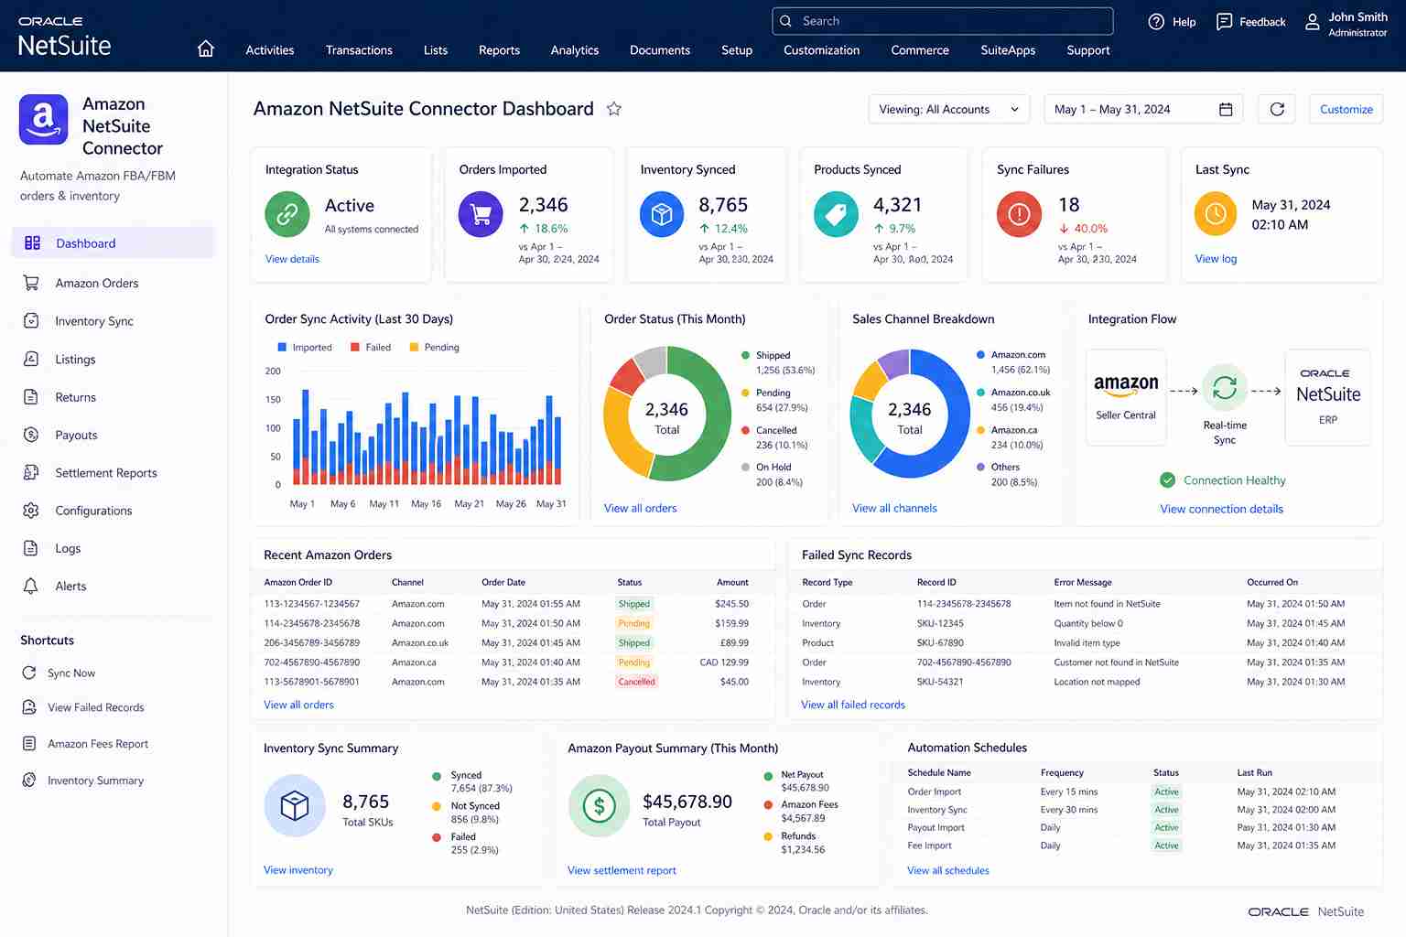Click View inventory link
1406x937 pixels.
click(297, 870)
